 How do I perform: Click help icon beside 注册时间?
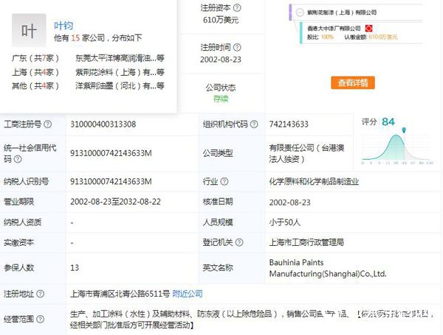tap(237, 47)
